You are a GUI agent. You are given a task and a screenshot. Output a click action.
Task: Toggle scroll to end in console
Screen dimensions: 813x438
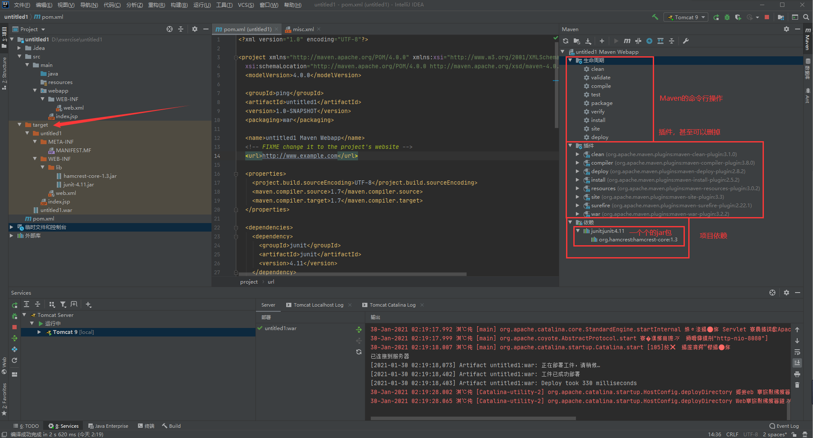pos(797,363)
